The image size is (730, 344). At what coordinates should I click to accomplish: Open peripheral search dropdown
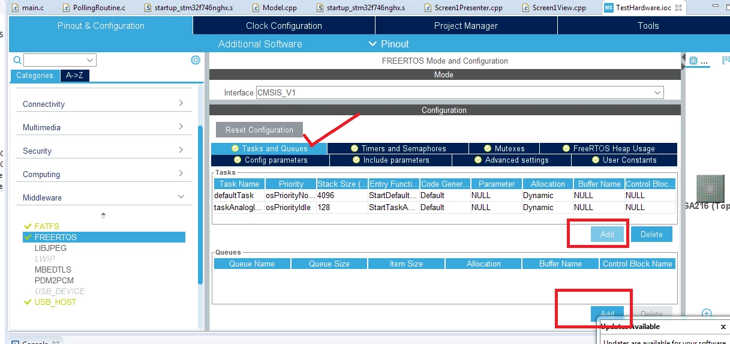pyautogui.click(x=91, y=60)
